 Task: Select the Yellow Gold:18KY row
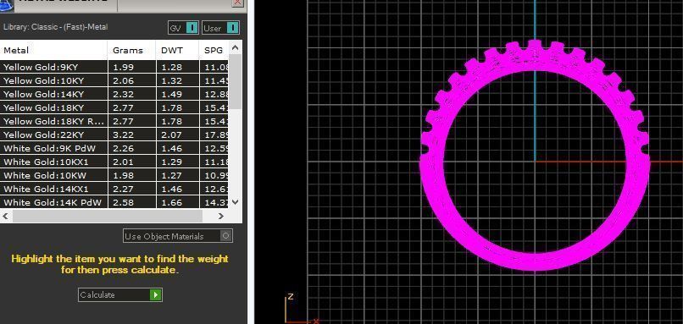tap(114, 107)
